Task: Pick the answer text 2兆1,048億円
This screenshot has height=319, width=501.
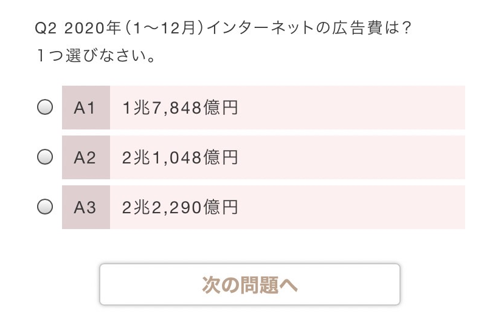Action: coord(179,158)
